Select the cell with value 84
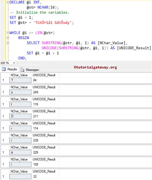 point(45,80)
